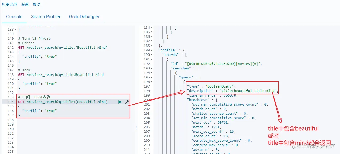Collapse the fold arrow on line 143
Viewport: 340px width, 154px height.
coord(15,52)
